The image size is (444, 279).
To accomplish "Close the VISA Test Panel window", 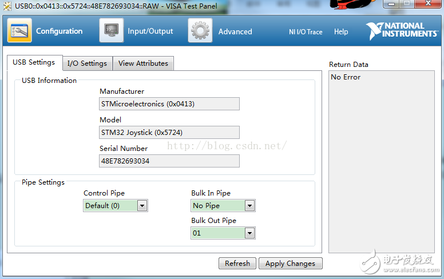I will tap(428, 4).
